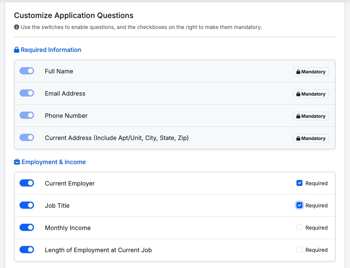The image size is (350, 268).
Task: Click the Mandatory lock badge for Current Address
Action: pos(311,138)
